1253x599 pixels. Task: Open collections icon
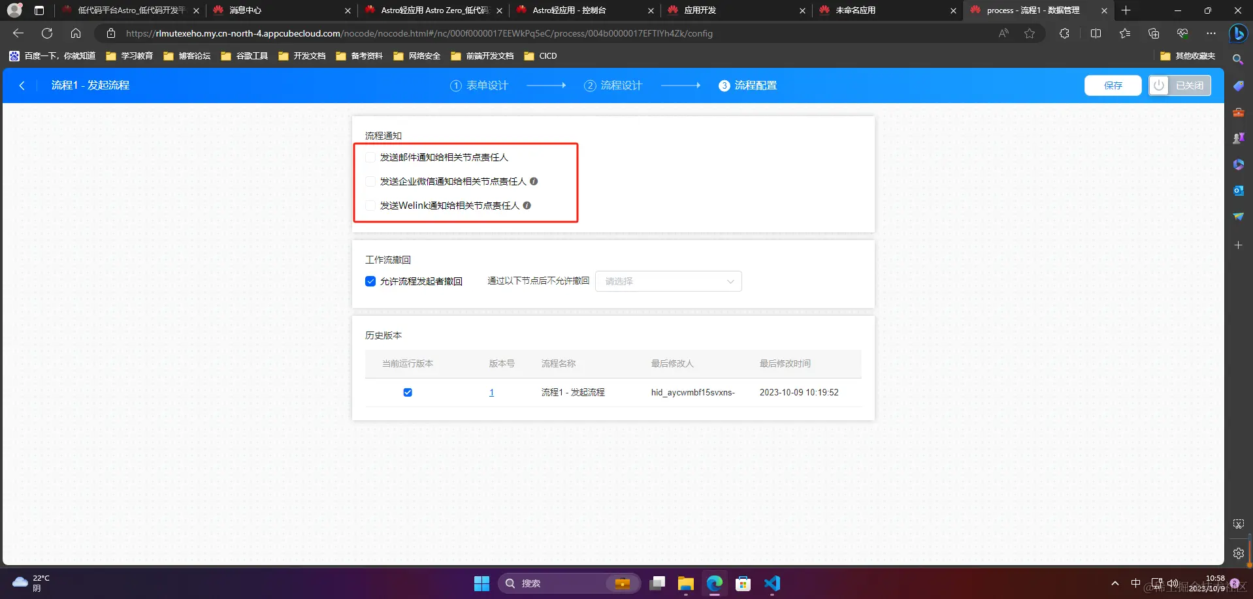coord(1154,33)
